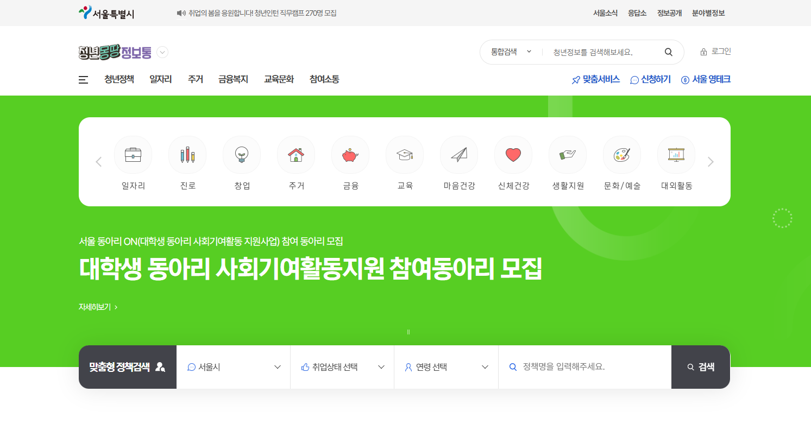Click the 창업 lightbulb icon
Screen dimensions: 811x430
[x=242, y=155]
